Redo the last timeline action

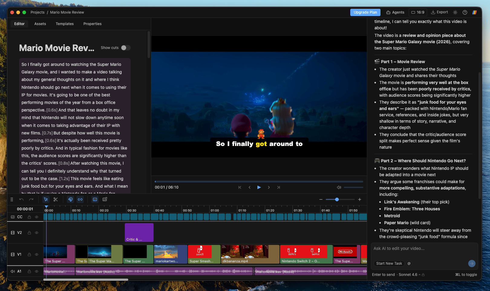[31, 199]
